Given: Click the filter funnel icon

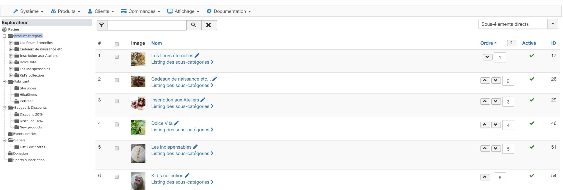Looking at the screenshot, I should [101, 25].
